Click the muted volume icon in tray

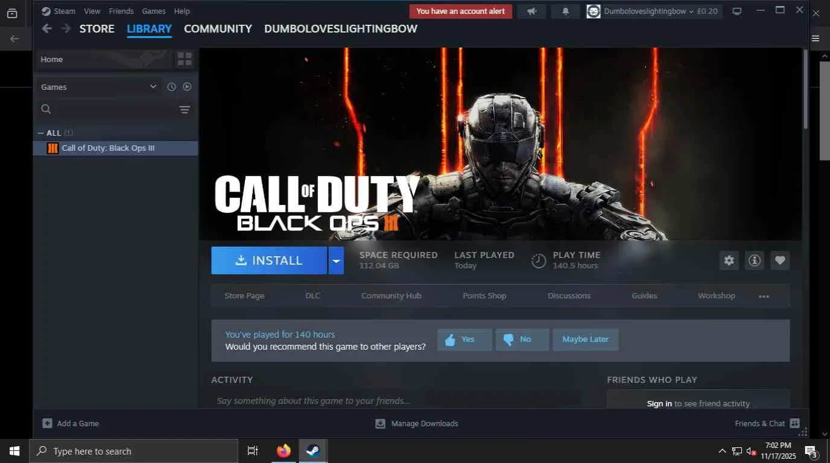click(x=752, y=451)
